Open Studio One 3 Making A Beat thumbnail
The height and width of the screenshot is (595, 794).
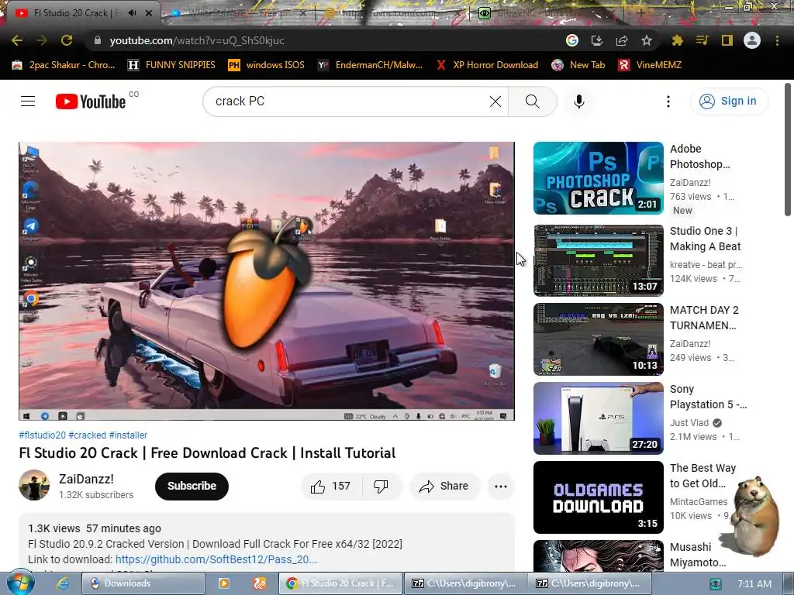pos(599,260)
